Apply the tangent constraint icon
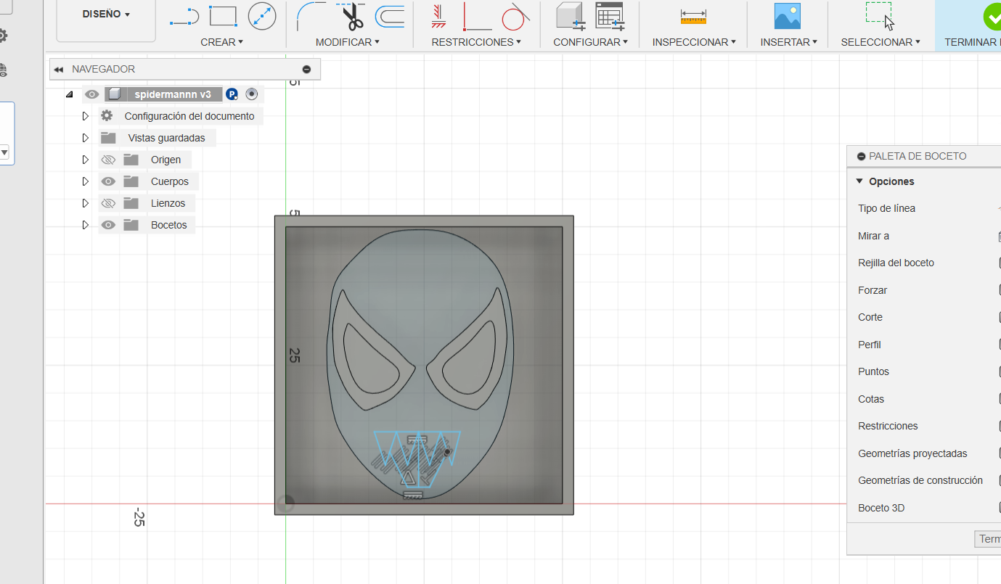 coord(515,16)
